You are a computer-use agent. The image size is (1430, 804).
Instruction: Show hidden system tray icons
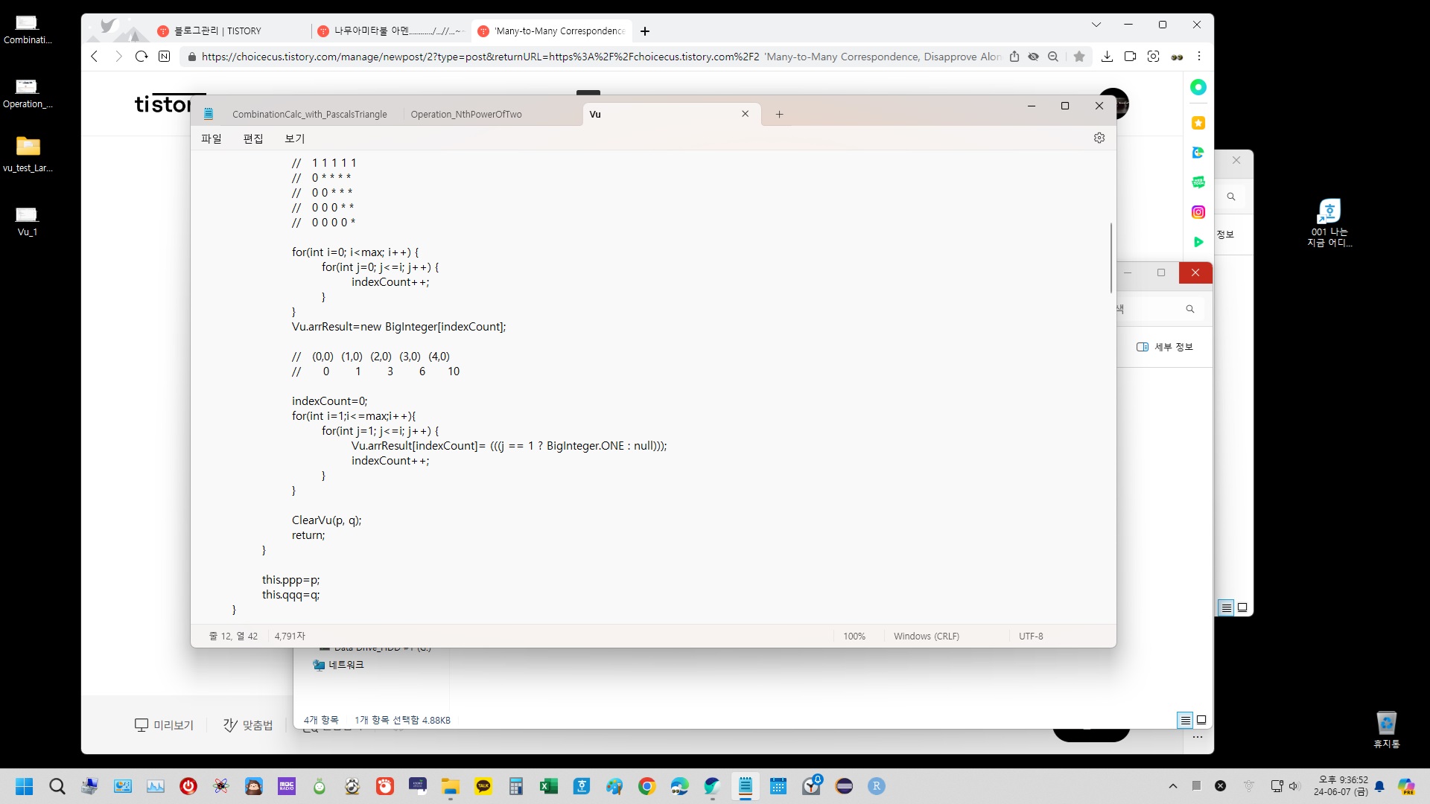click(1172, 786)
